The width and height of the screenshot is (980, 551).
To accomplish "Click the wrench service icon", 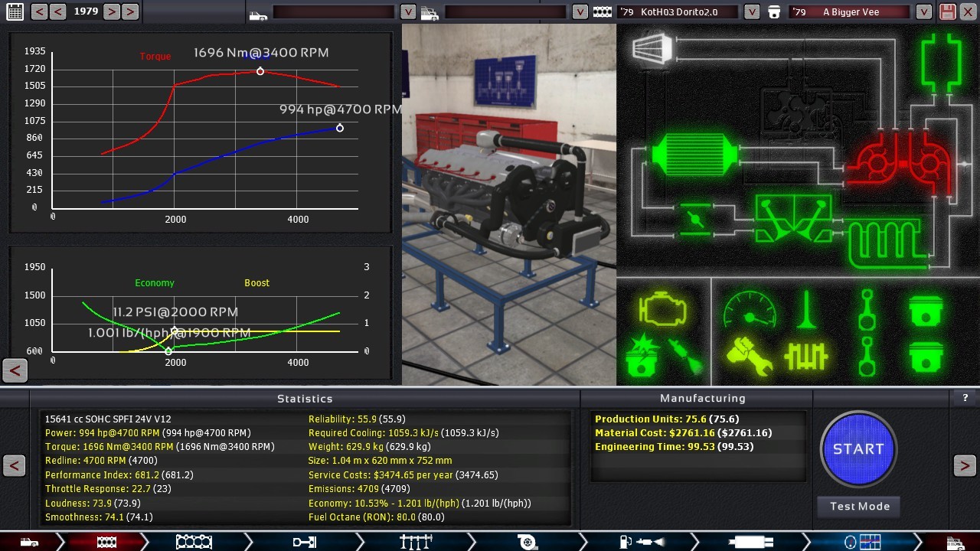I will pos(749,357).
